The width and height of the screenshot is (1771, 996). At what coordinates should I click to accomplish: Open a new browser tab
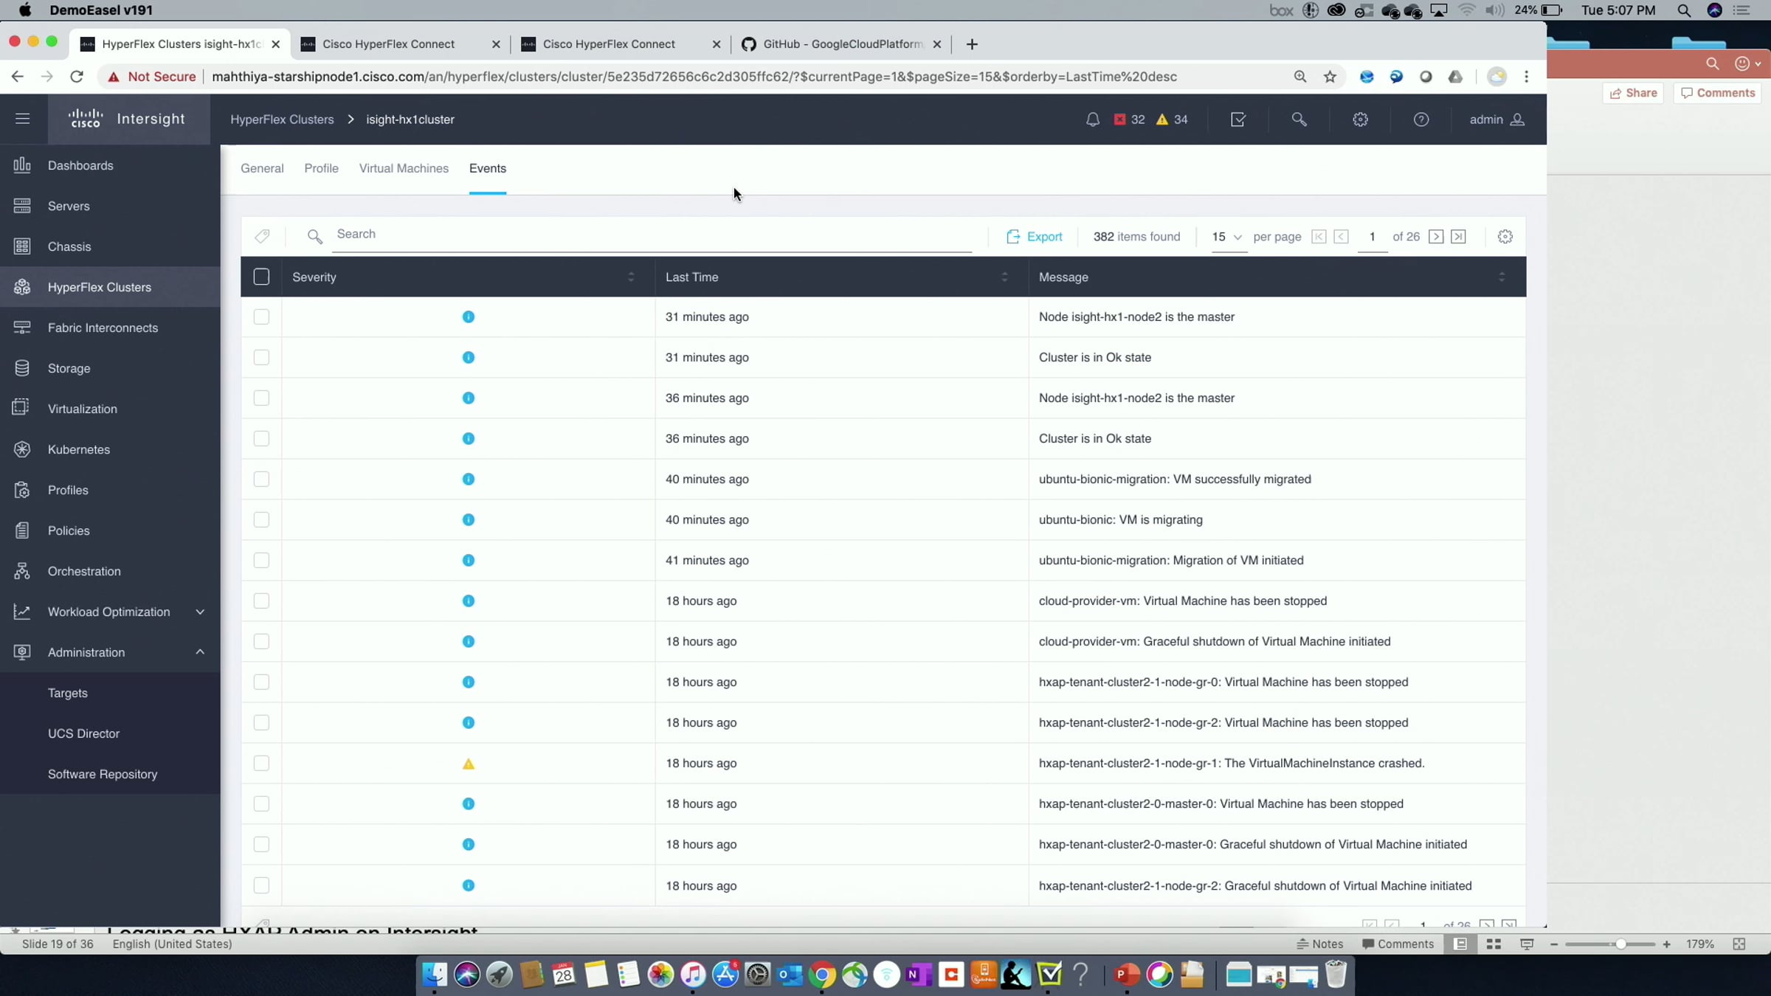click(972, 44)
